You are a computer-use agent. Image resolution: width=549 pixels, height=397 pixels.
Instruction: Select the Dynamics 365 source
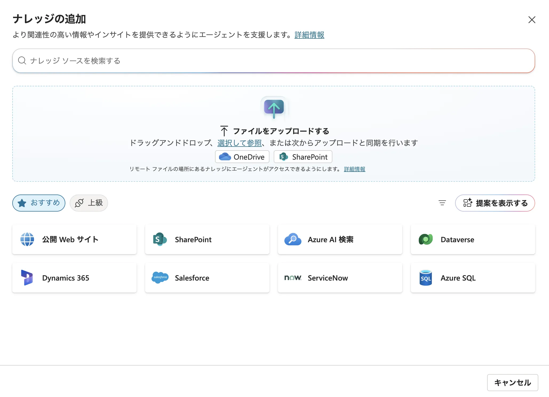pos(74,278)
